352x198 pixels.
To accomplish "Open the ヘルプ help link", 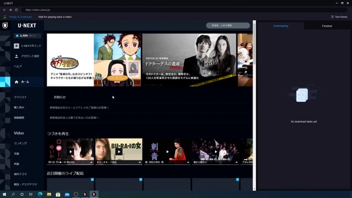I will [x=18, y=67].
